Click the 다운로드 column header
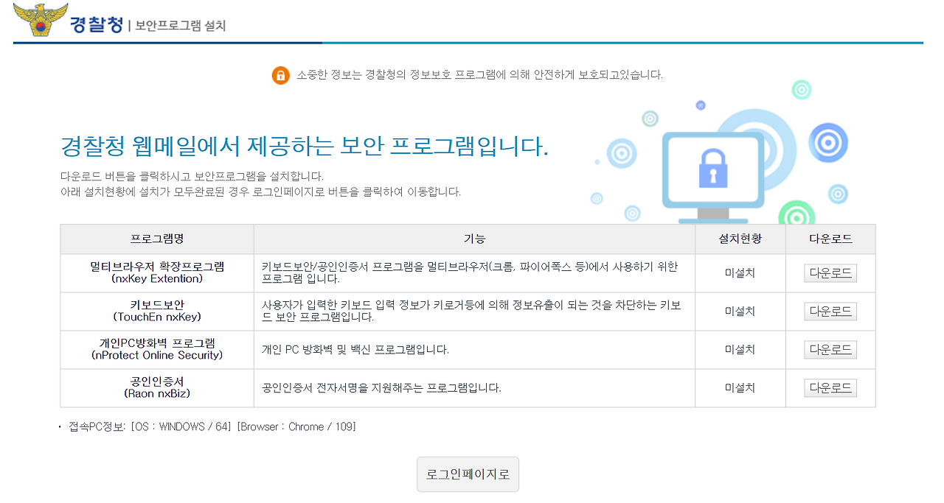The width and height of the screenshot is (944, 503). 830,239
